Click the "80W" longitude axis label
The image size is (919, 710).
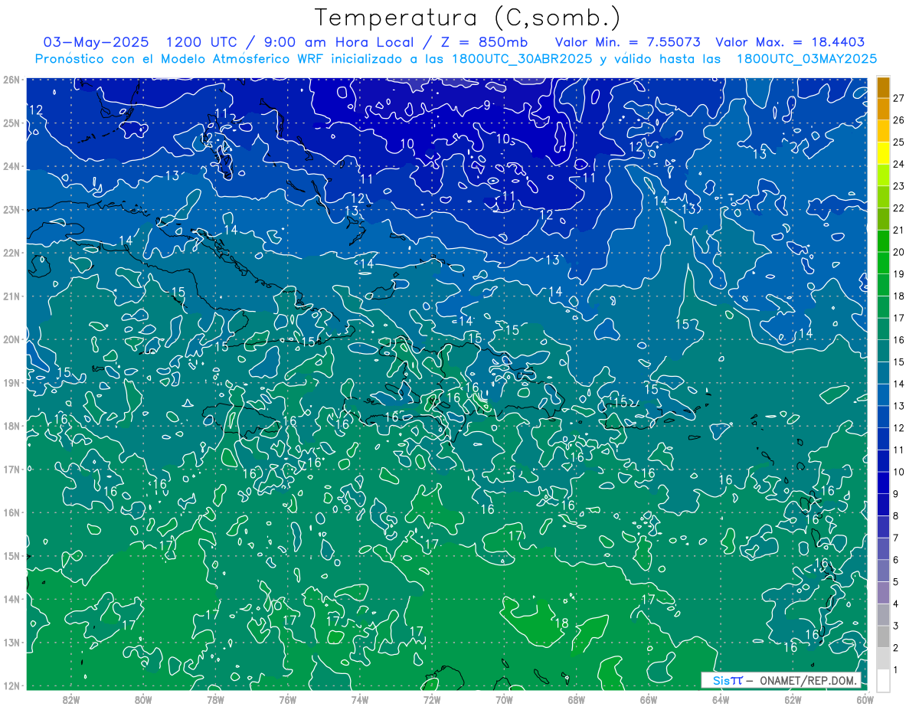pyautogui.click(x=143, y=699)
